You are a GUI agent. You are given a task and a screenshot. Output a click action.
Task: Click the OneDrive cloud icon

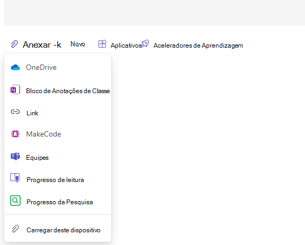pyautogui.click(x=15, y=68)
